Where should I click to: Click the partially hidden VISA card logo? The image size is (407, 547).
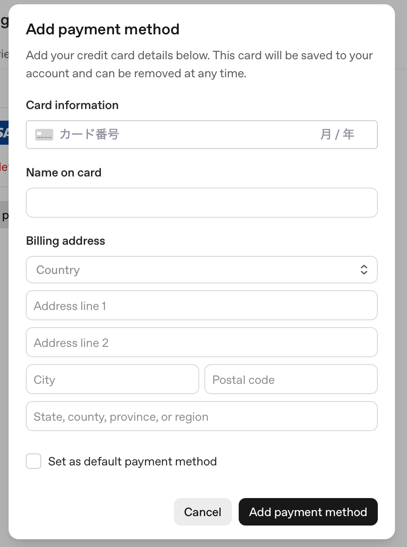click(4, 133)
